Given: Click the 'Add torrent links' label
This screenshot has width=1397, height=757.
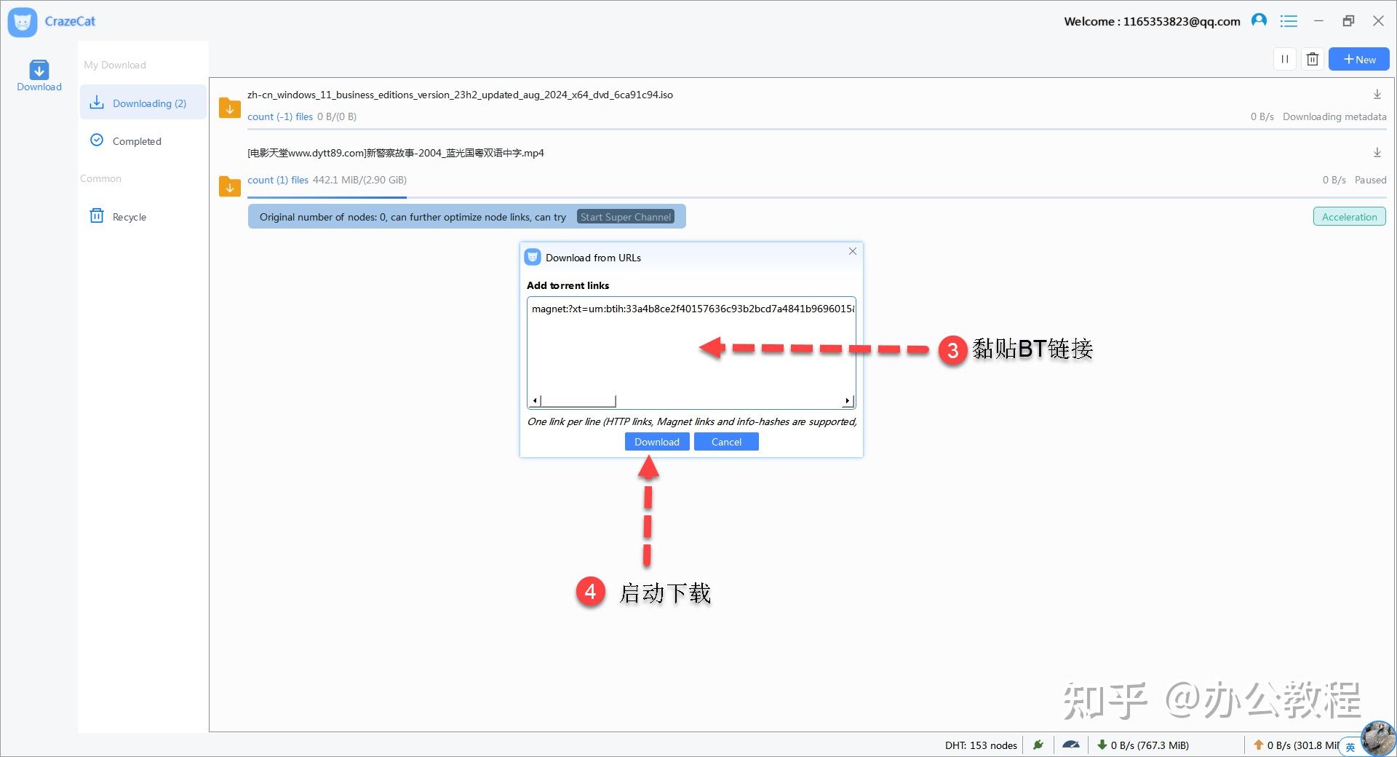Looking at the screenshot, I should 568,285.
